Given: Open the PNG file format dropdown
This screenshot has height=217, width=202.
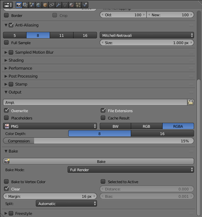Looking at the screenshot, I should pyautogui.click(x=50, y=126).
